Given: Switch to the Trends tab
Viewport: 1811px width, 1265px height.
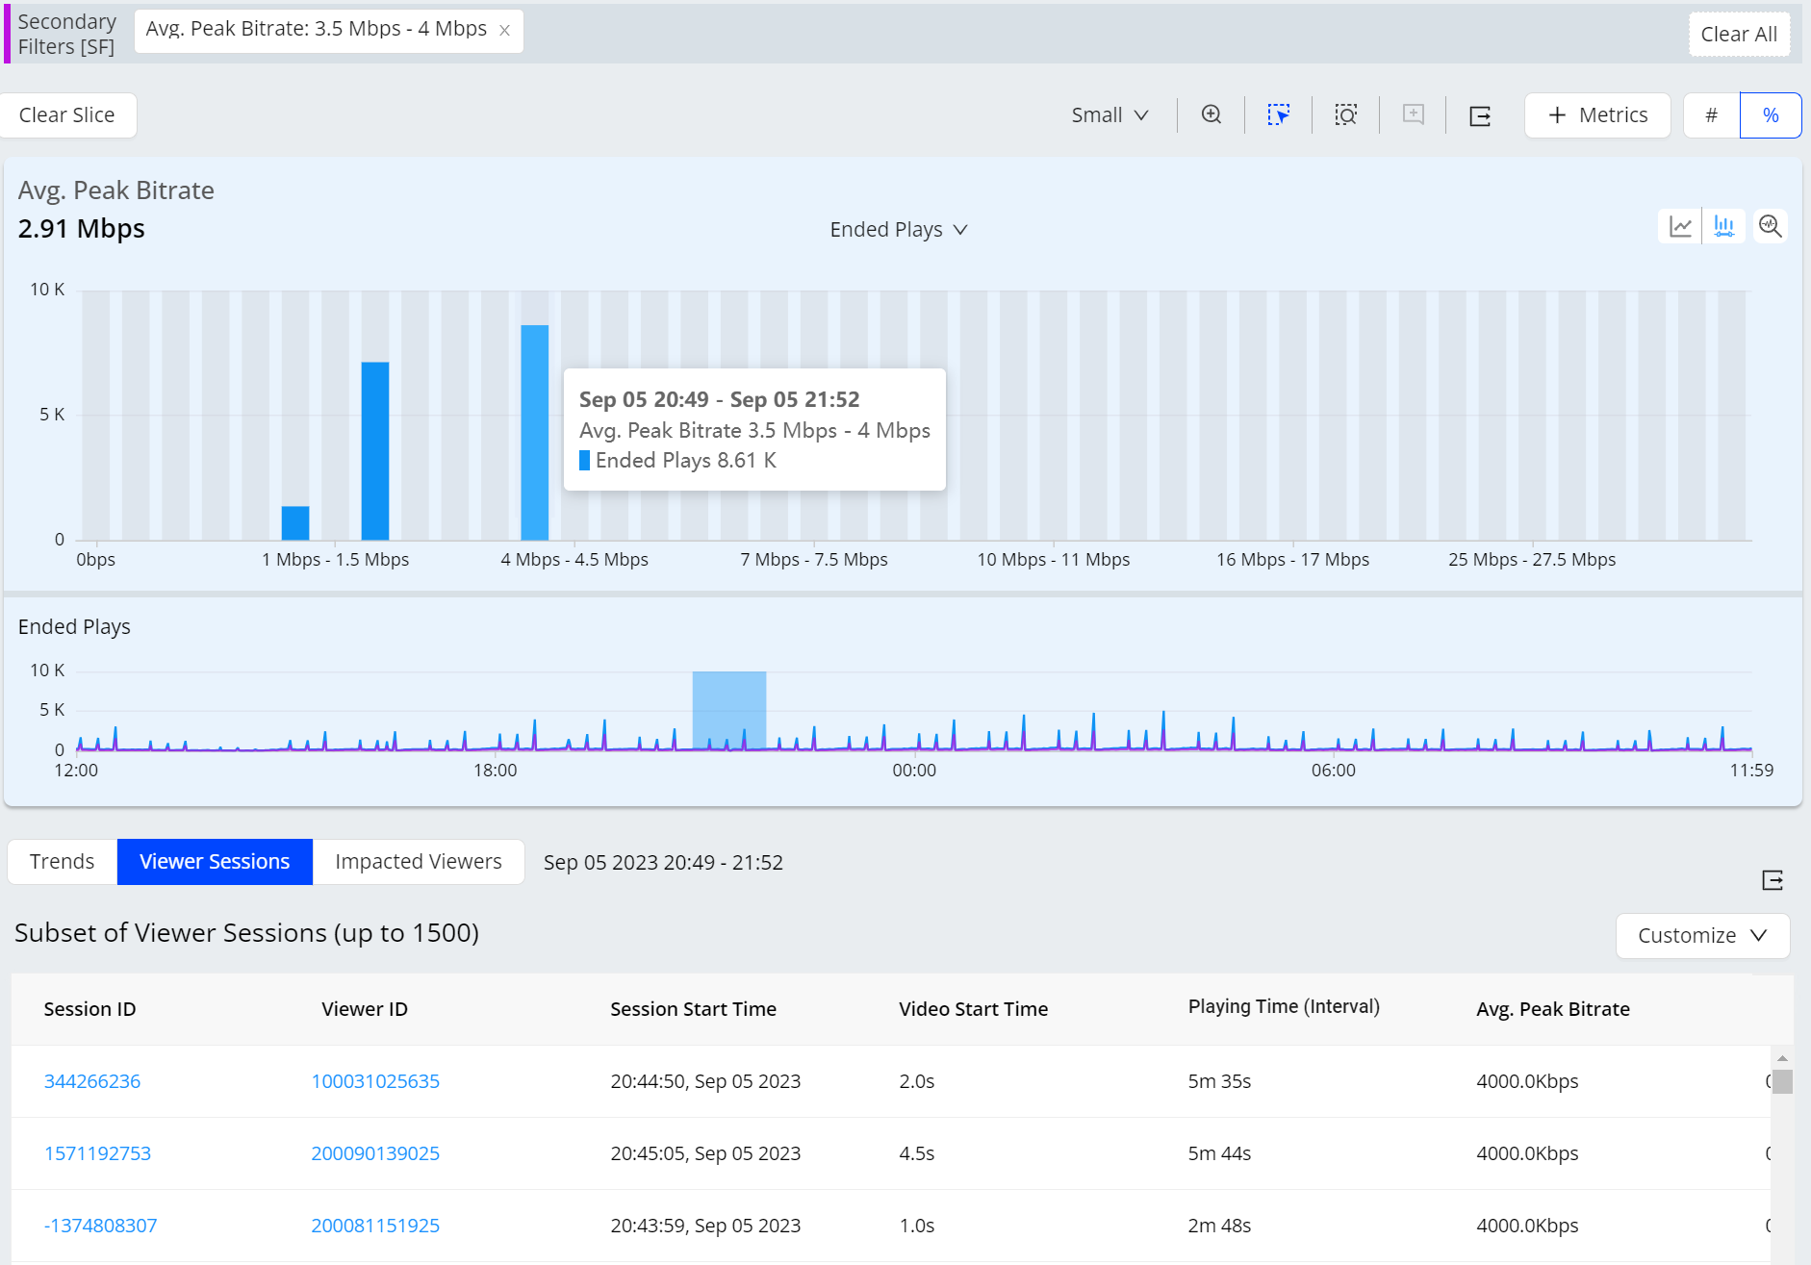Looking at the screenshot, I should [x=62, y=862].
